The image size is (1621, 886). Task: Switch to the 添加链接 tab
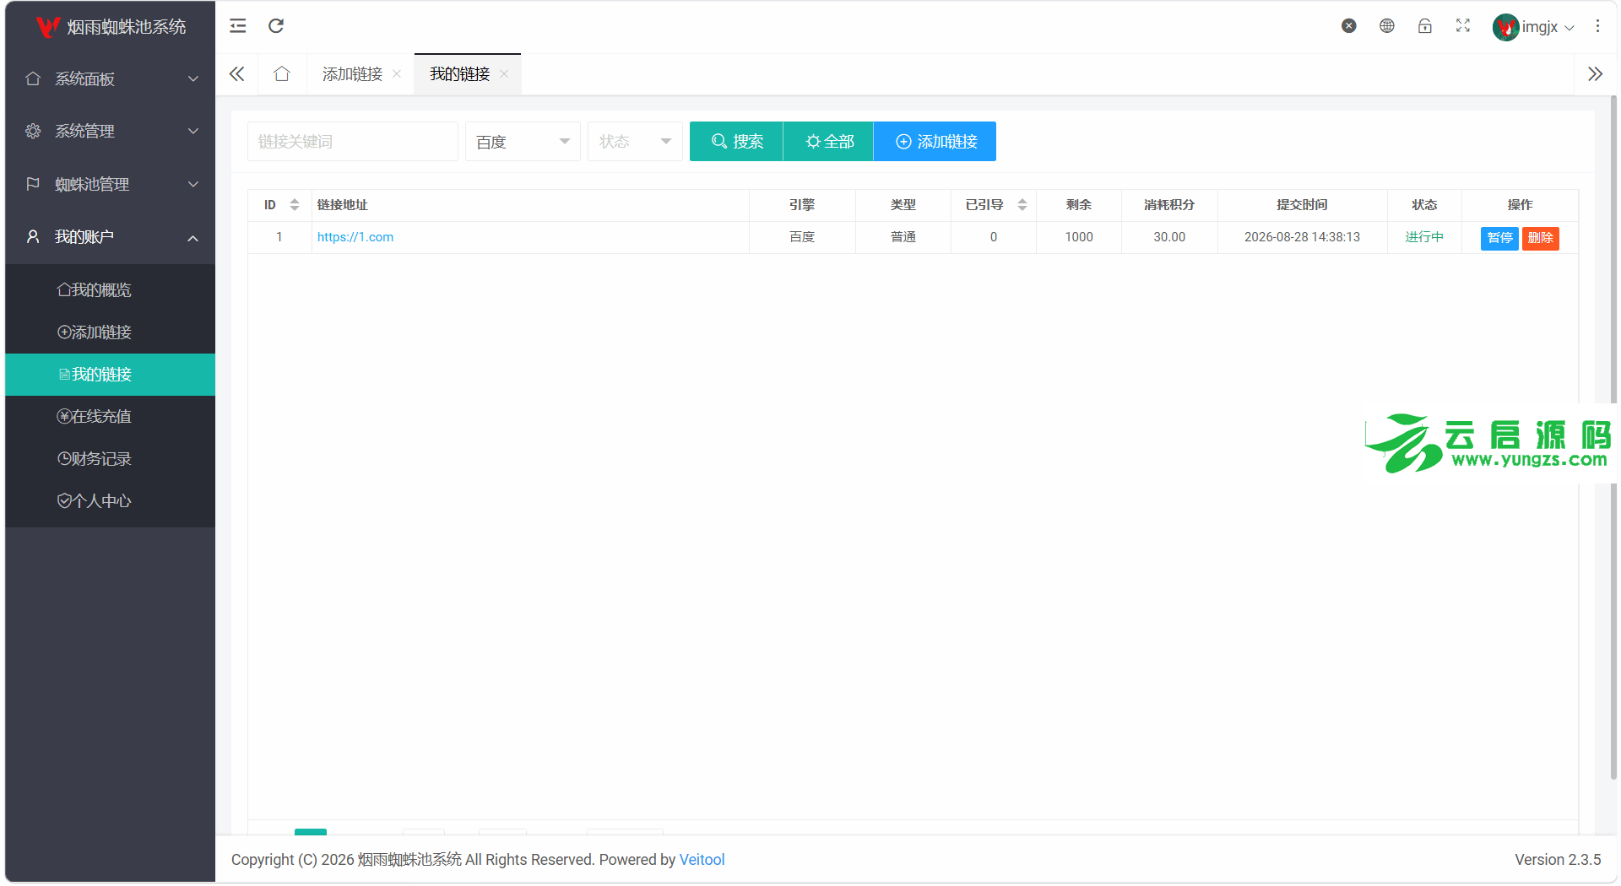click(352, 74)
